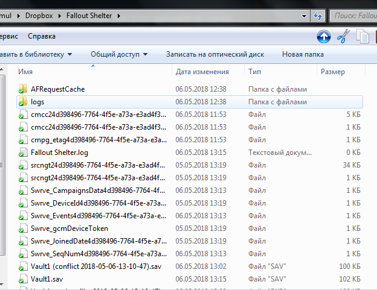
Task: Select the 5 КБ cmcc file icon
Action: 22,115
